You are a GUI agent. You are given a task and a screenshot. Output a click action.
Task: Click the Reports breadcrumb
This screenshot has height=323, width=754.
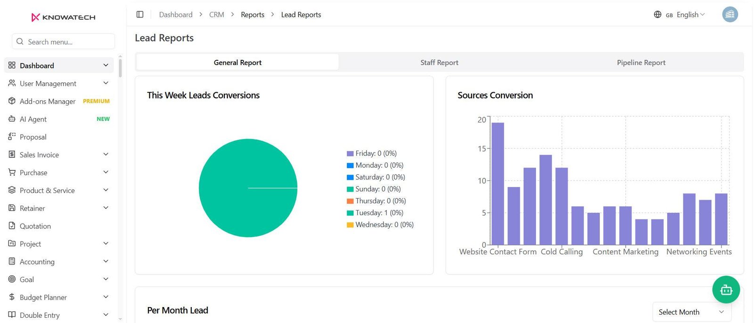tap(253, 15)
